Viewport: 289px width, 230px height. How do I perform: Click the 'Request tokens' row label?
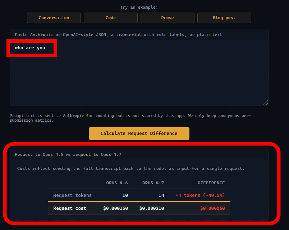(x=73, y=195)
